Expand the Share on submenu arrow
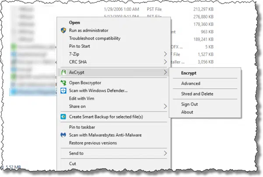 pyautogui.click(x=165, y=106)
